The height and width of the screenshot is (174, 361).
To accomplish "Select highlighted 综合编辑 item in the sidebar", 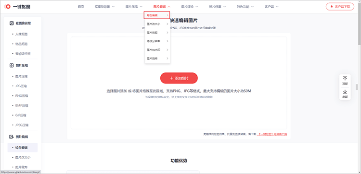I will pos(23,148).
